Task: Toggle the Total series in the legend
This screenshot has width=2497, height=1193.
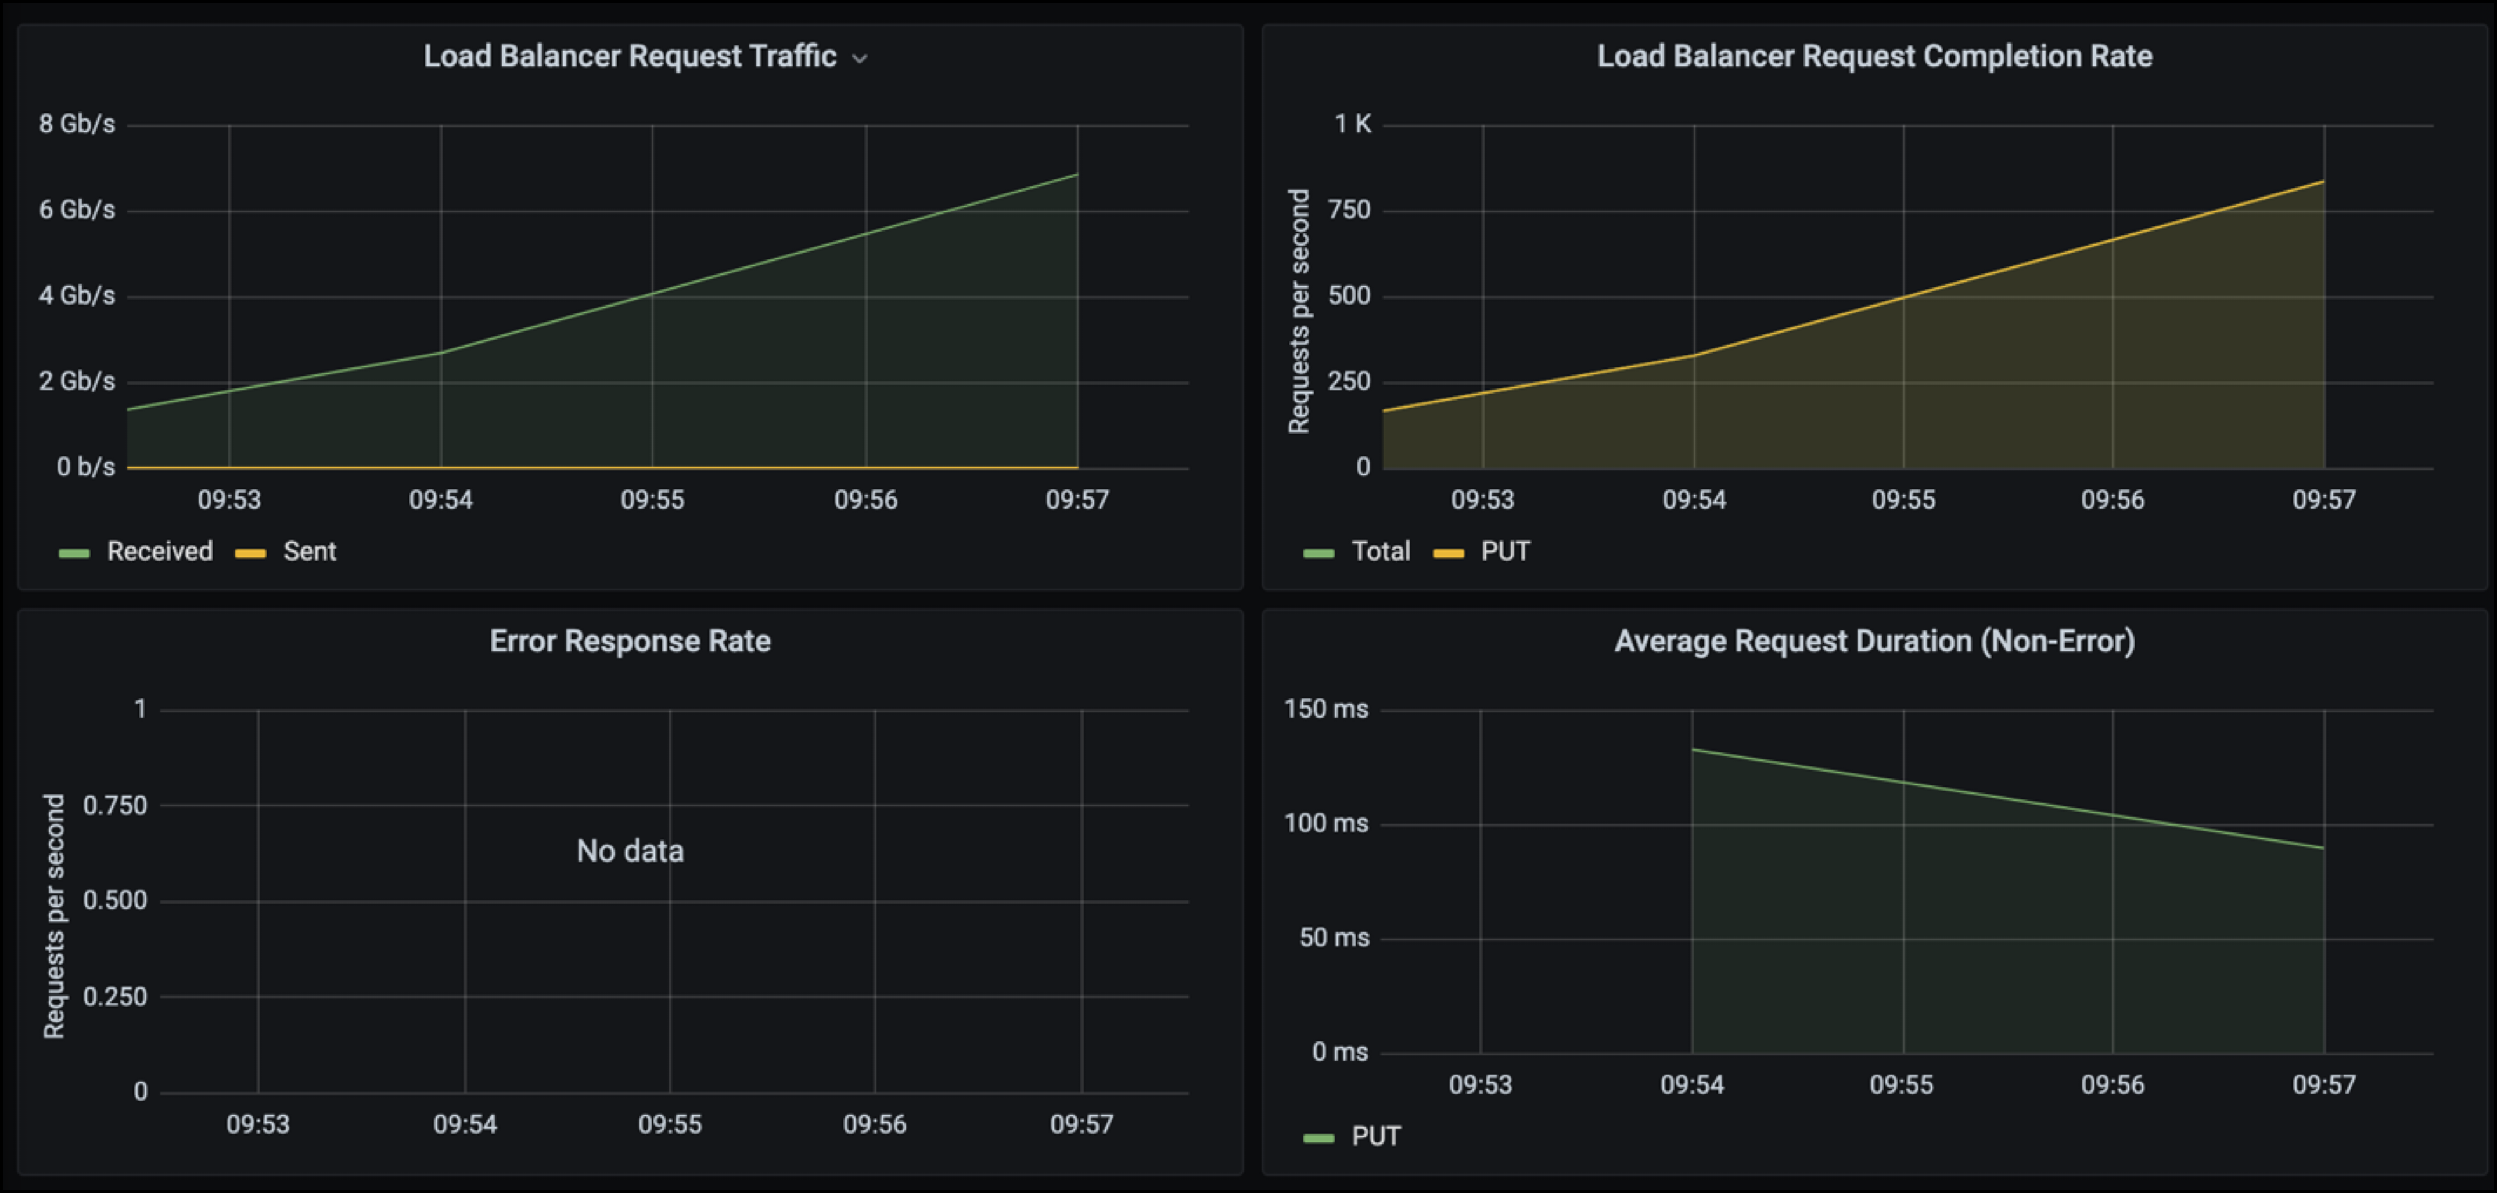Action: point(1380,552)
